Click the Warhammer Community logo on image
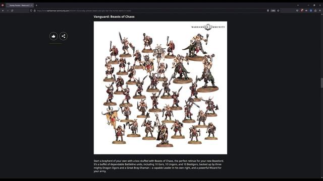 pyautogui.click(x=208, y=27)
